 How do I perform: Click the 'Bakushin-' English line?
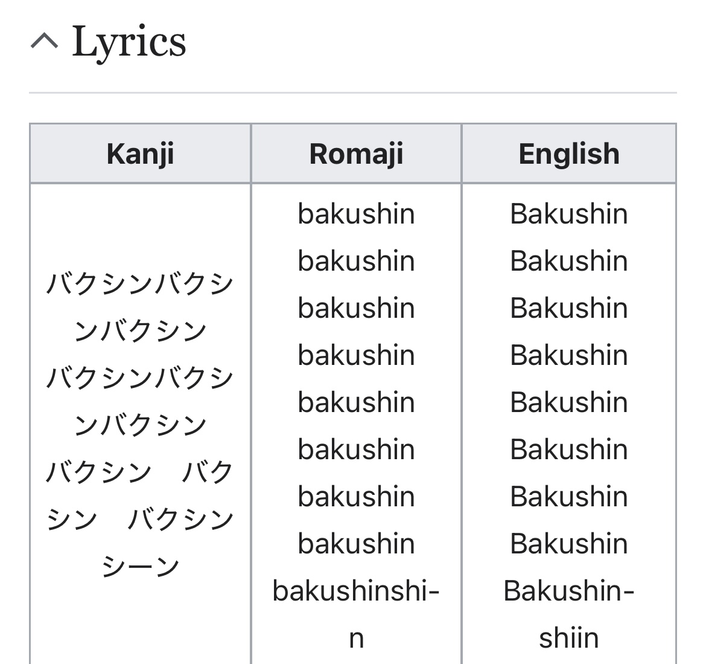569,591
